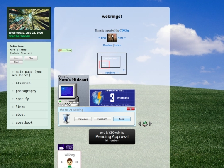This screenshot has height=168, width=224.
Task: Go to previous radio track with Prev
Action: pos(16,58)
